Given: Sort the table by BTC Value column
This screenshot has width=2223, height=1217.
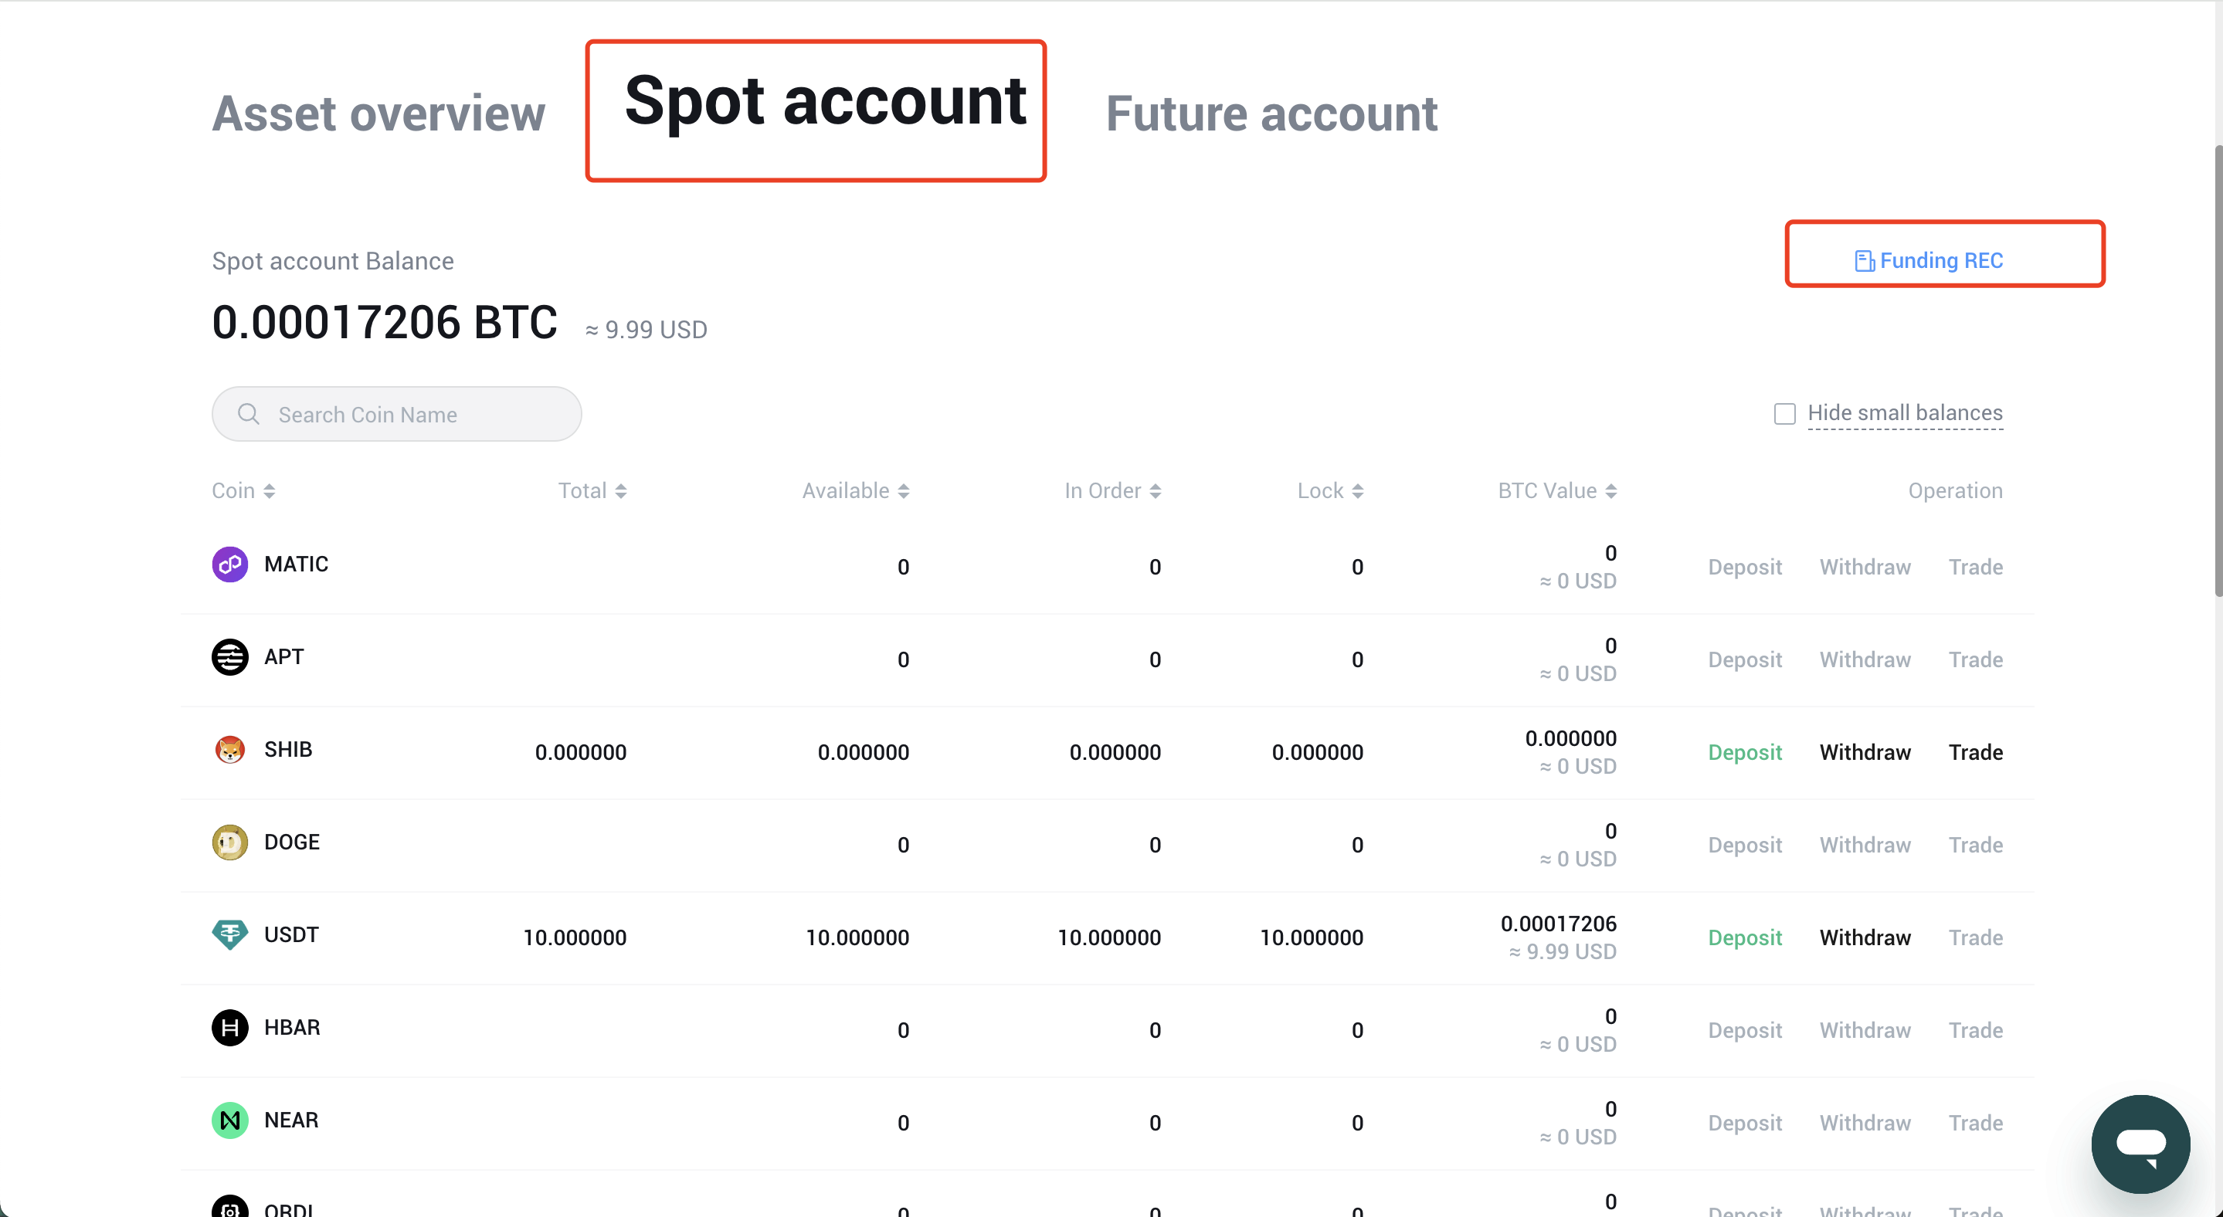Looking at the screenshot, I should (1556, 491).
